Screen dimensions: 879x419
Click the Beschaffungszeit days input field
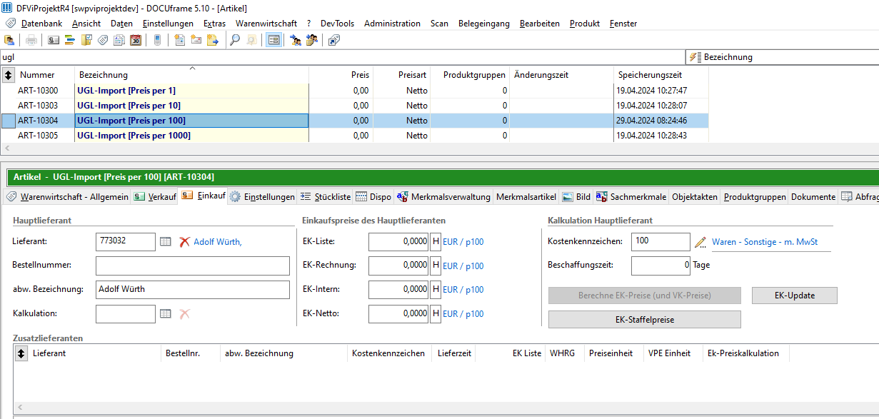(661, 266)
